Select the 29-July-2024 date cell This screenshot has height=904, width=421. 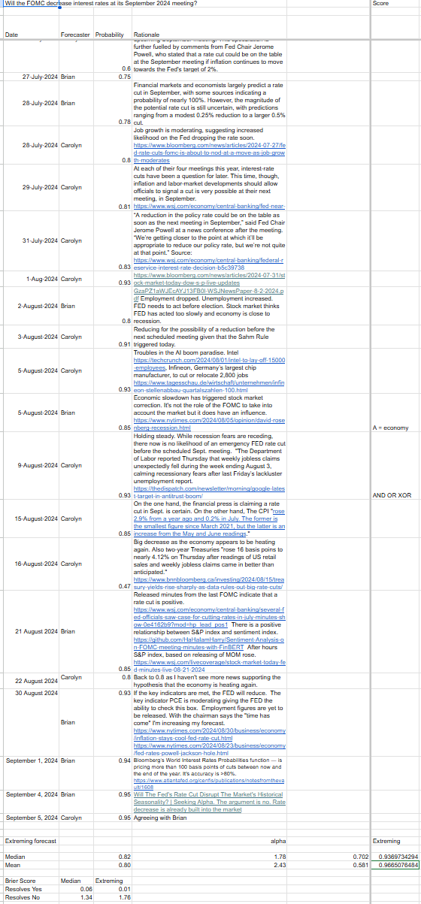coord(31,186)
